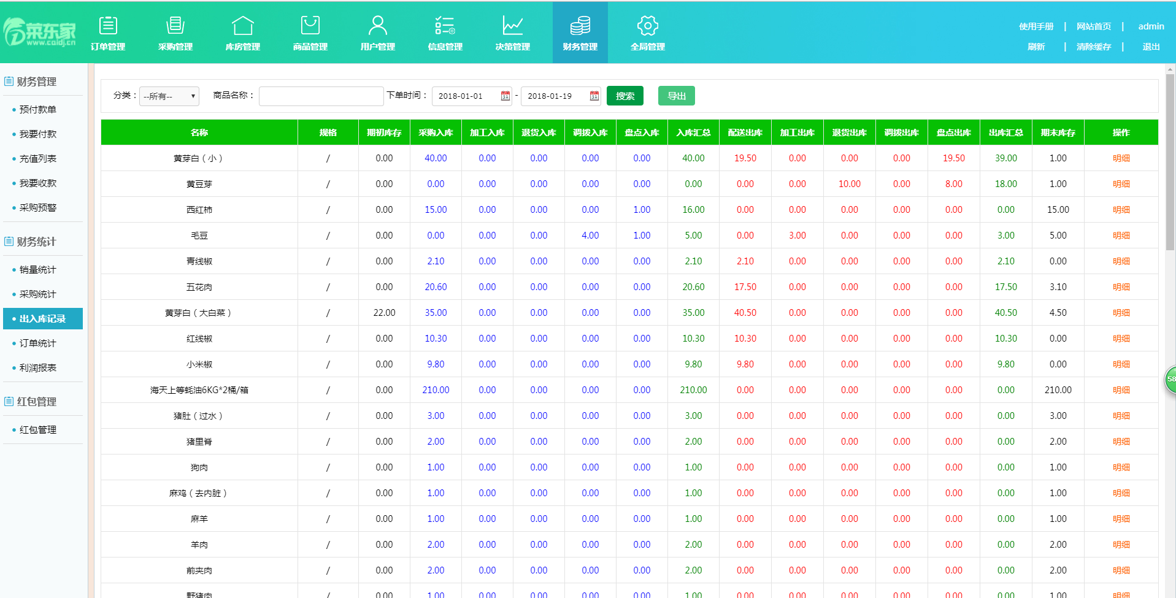Open calendar picker for start date 2018-01-01
This screenshot has width=1176, height=598.
[505, 96]
